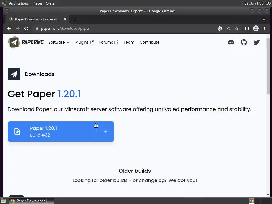
Task: Open the Chrome profile avatar
Action: [256, 28]
